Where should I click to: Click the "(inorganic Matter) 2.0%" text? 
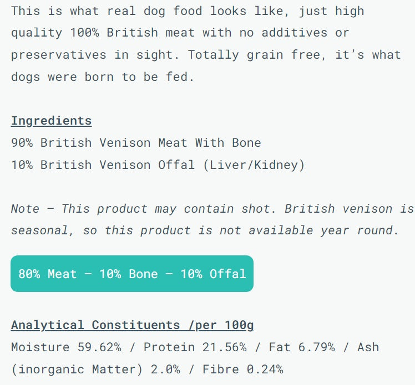point(93,369)
